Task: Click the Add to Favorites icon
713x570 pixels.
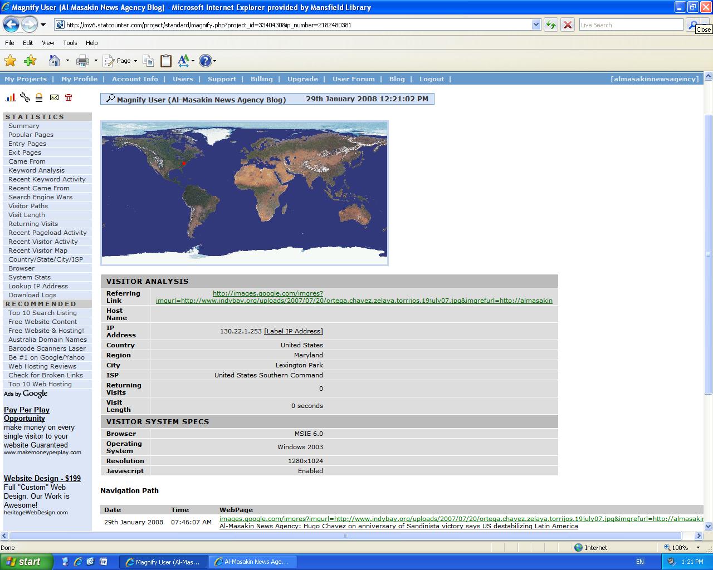Action: (x=30, y=61)
